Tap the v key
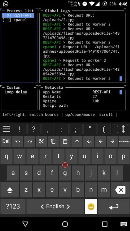The image size is (130, 231). pos(65,190)
